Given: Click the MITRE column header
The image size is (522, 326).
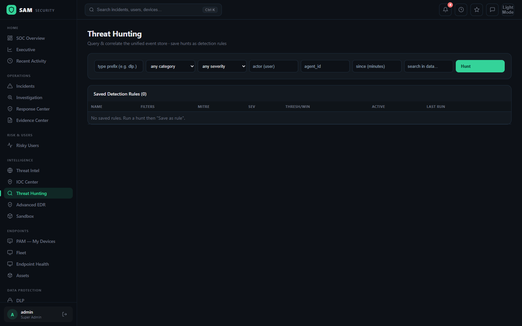Looking at the screenshot, I should point(204,107).
